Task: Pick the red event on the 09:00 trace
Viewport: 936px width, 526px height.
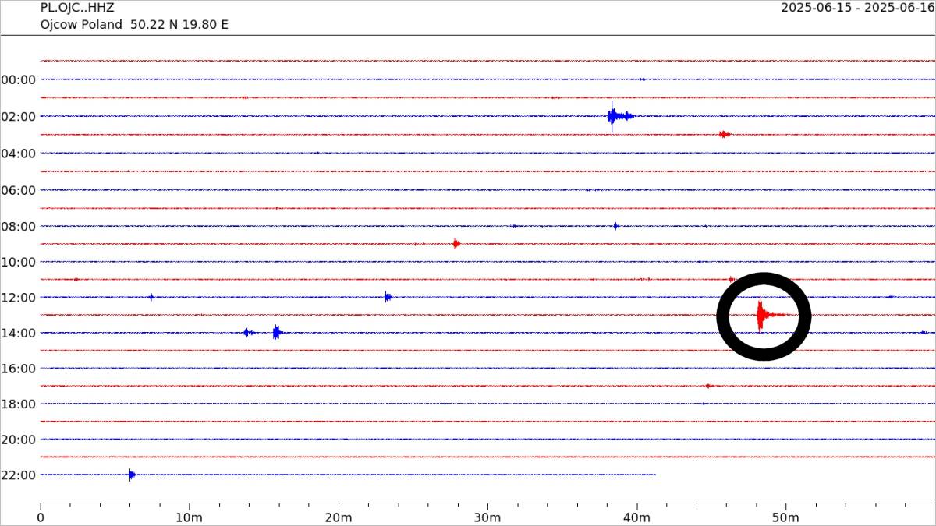Action: click(x=456, y=244)
